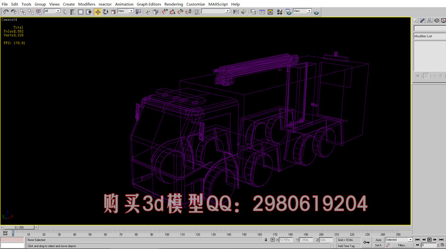Click the Redo arrow icon
The width and height of the screenshot is (446, 249).
coord(13,12)
